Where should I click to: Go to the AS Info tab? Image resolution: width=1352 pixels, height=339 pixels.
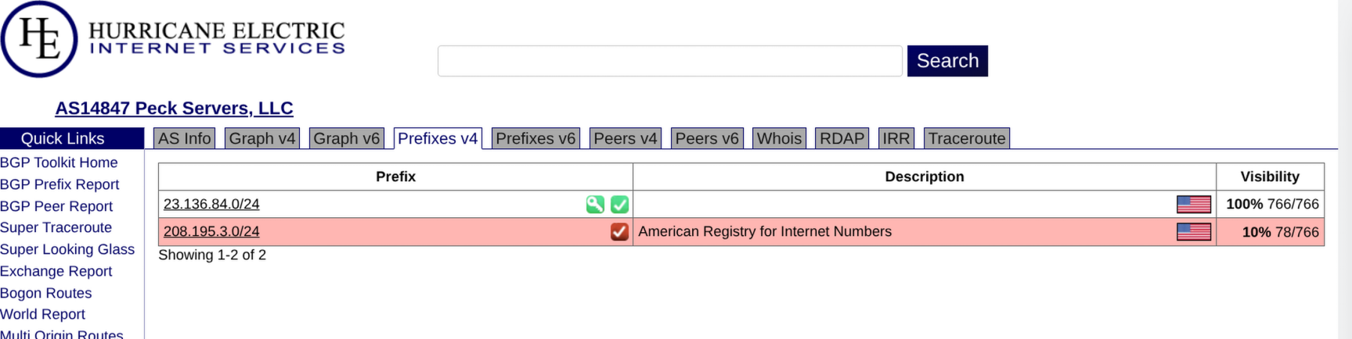click(184, 138)
